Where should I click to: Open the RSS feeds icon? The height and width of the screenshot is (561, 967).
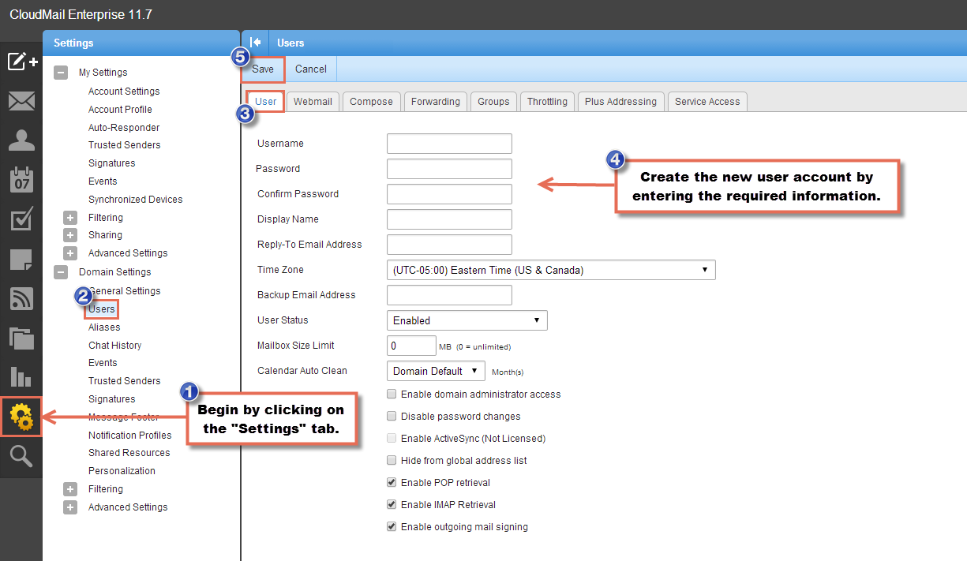[x=21, y=298]
